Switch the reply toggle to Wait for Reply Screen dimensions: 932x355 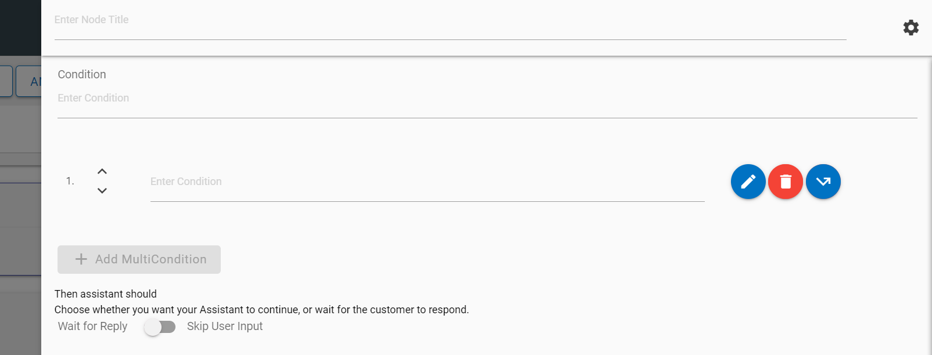161,327
